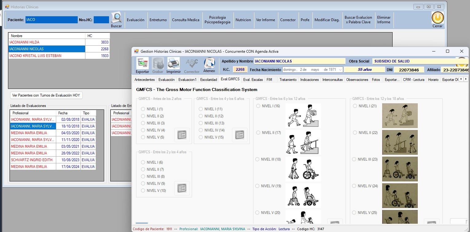This screenshot has height=232, width=470.
Task: Switch to the CRM - Lectura tab
Action: tap(414, 80)
